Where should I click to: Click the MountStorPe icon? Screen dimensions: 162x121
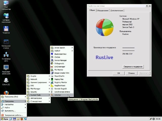point(52,76)
